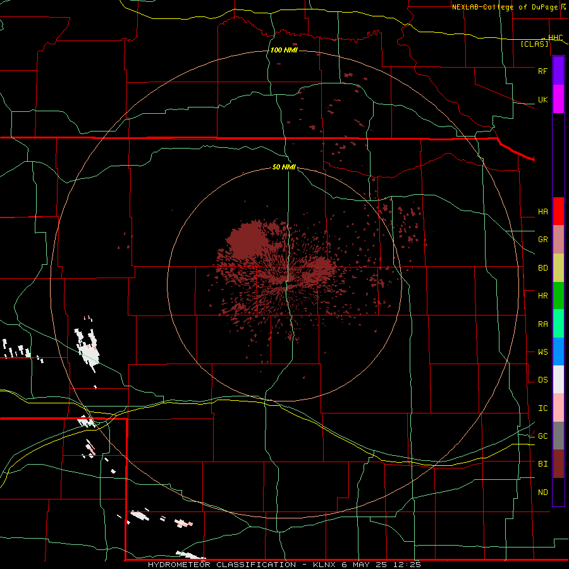This screenshot has width=569, height=569.
Task: Click the 'UK' legend label
Action: click(x=542, y=99)
